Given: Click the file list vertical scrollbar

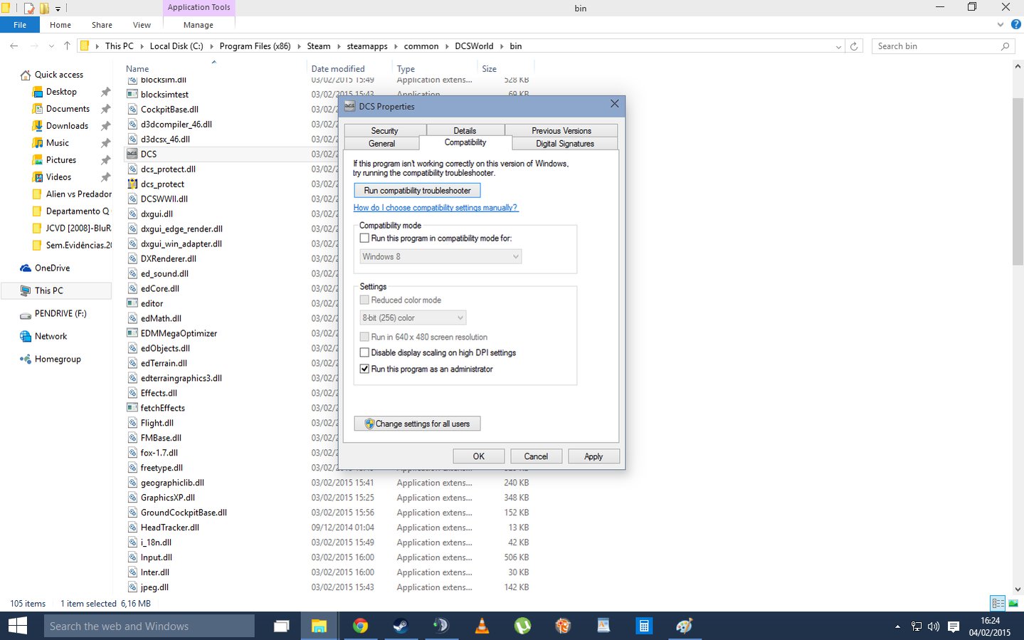Looking at the screenshot, I should pyautogui.click(x=1018, y=182).
